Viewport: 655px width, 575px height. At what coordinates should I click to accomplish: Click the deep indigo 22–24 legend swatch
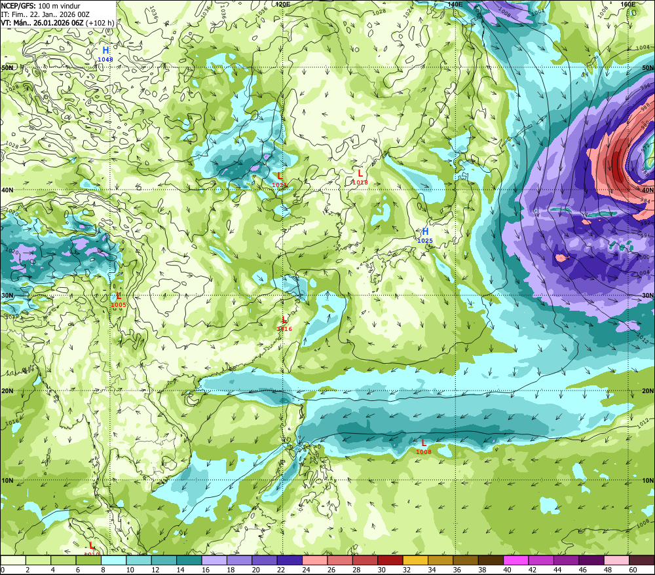pyautogui.click(x=290, y=560)
